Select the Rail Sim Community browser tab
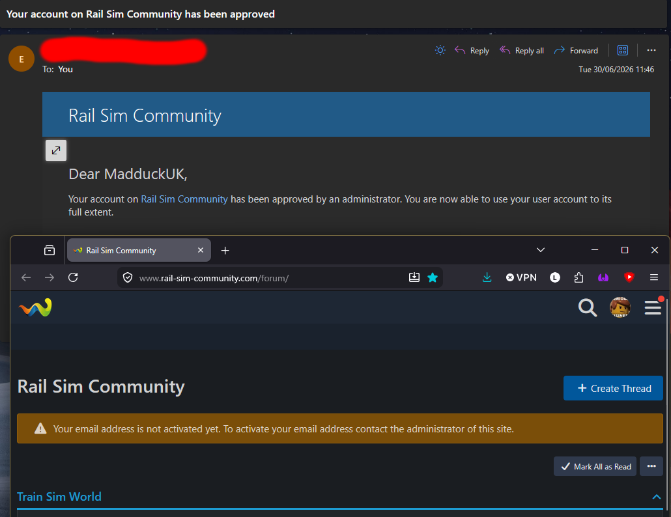Image resolution: width=671 pixels, height=517 pixels. click(x=139, y=250)
